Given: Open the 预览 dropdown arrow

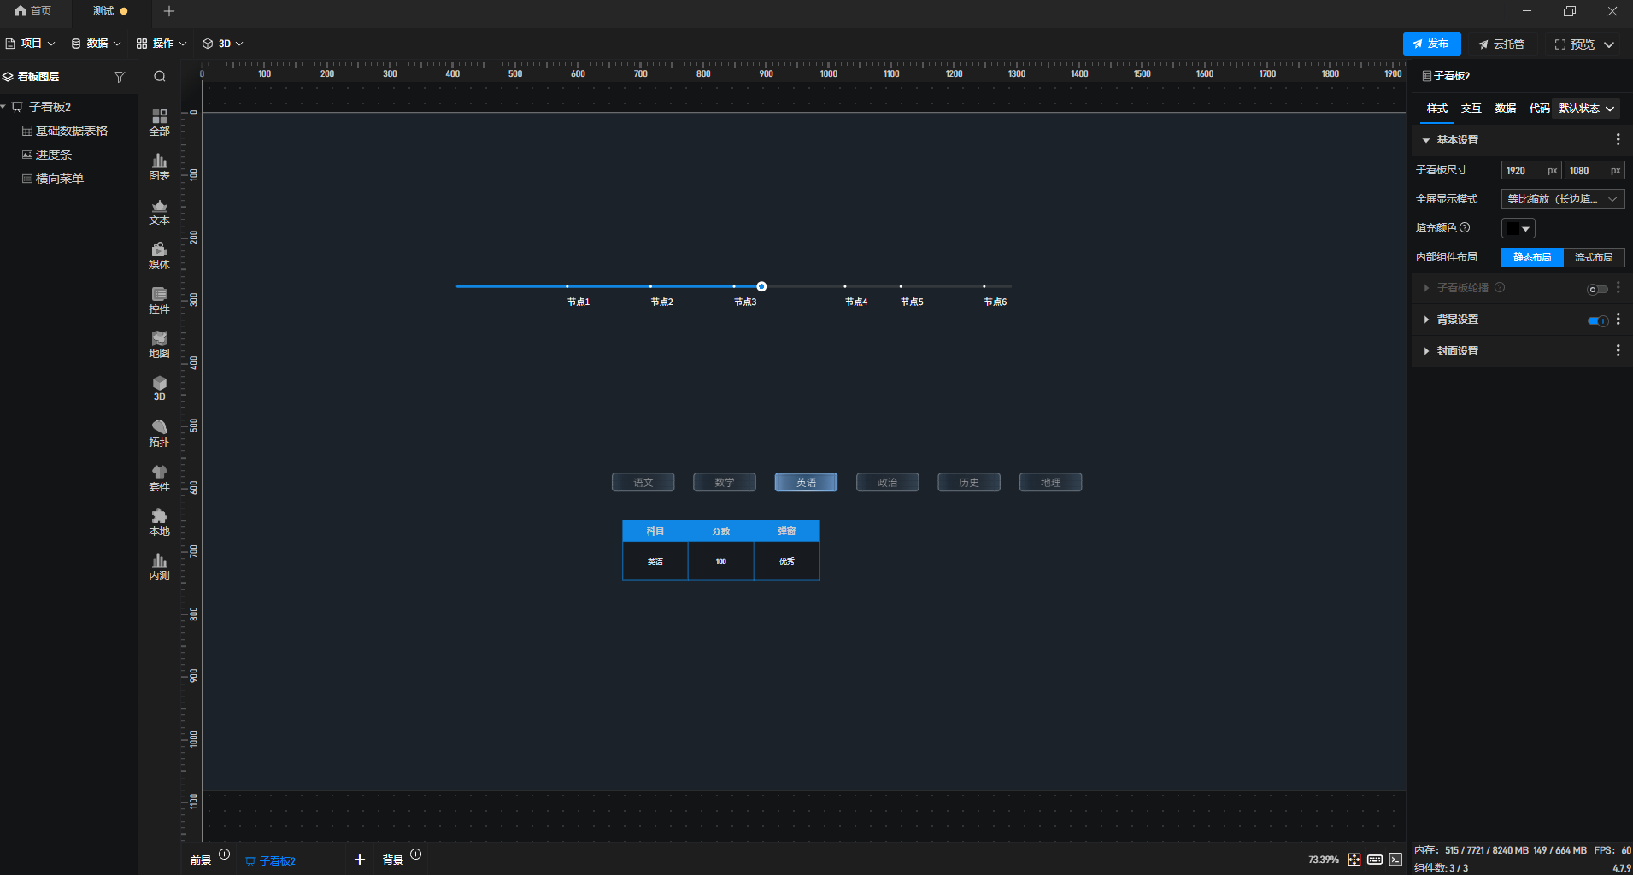Looking at the screenshot, I should click(x=1609, y=44).
